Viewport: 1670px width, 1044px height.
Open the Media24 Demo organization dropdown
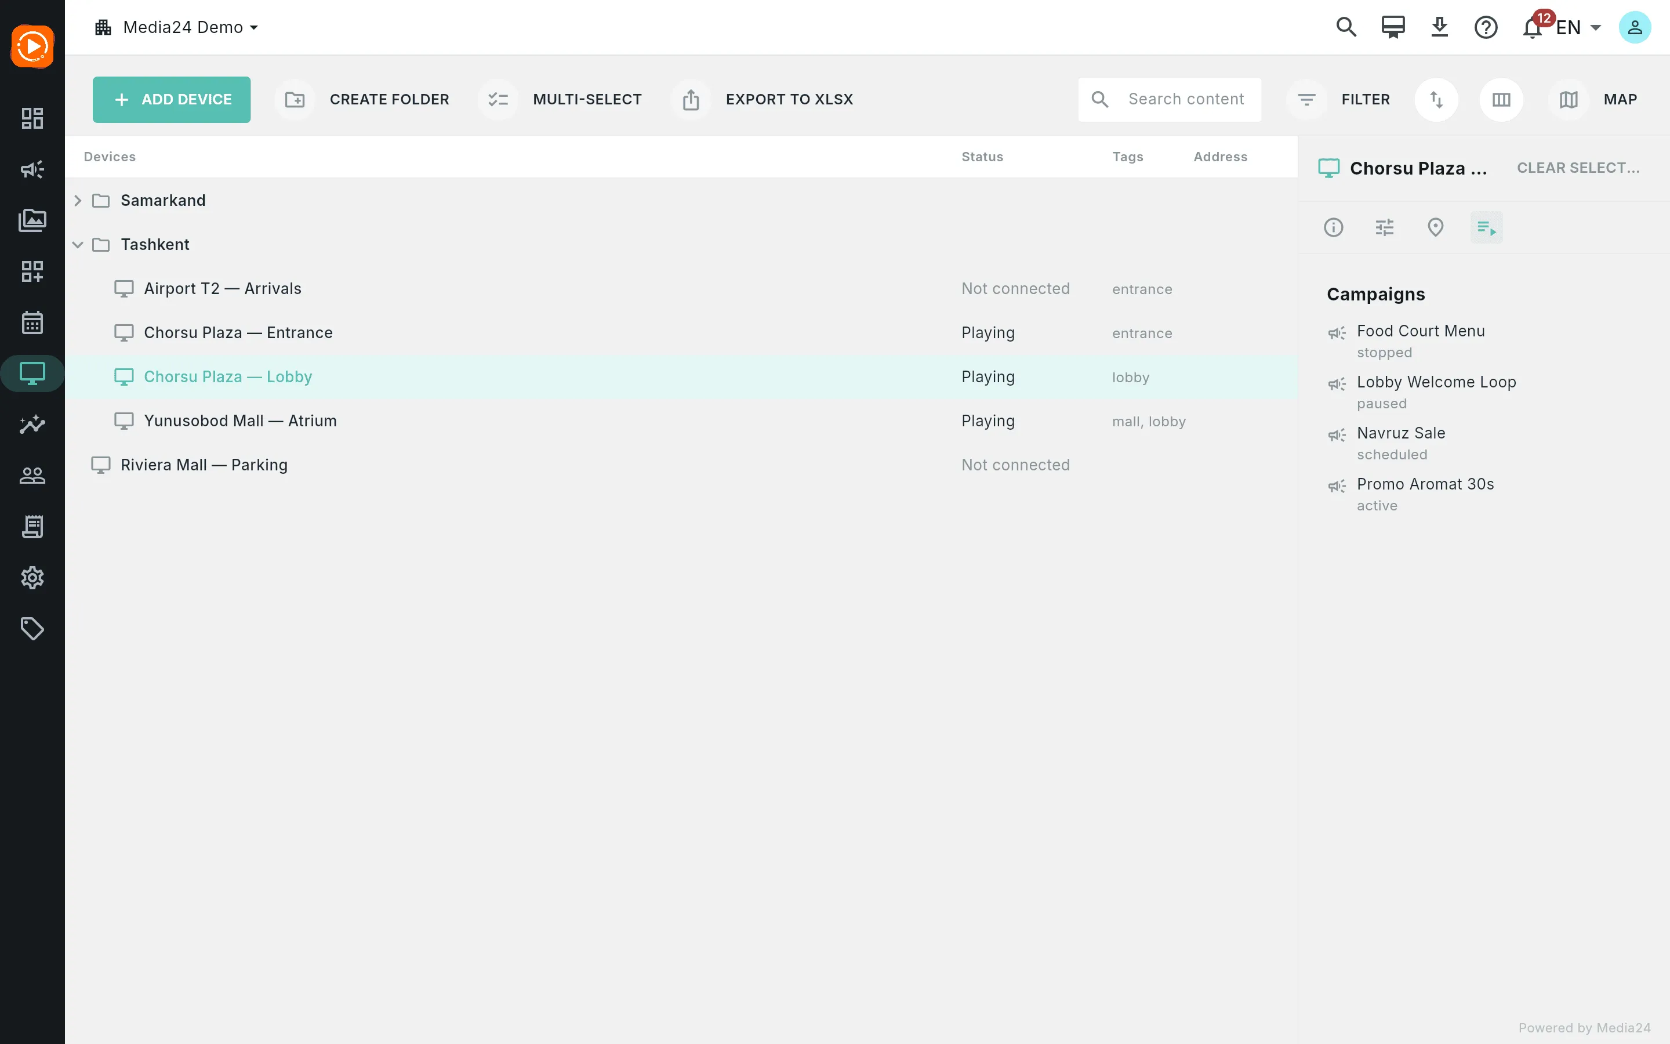coord(177,27)
